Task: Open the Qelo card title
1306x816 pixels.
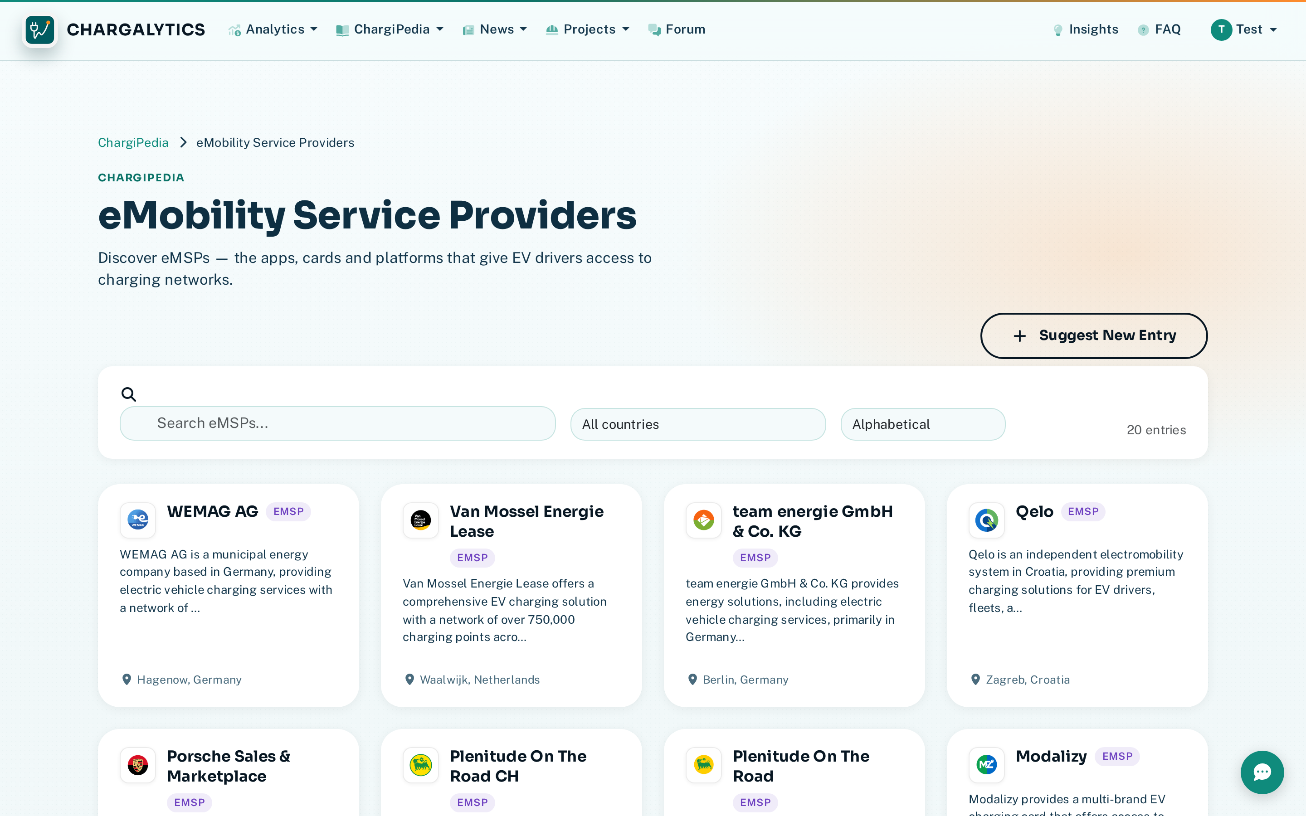Action: 1034,511
